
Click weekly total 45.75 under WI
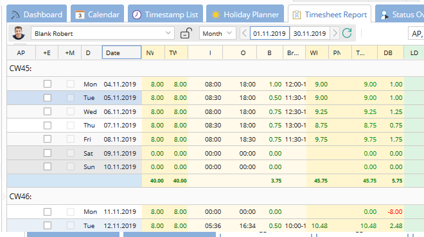pyautogui.click(x=321, y=181)
